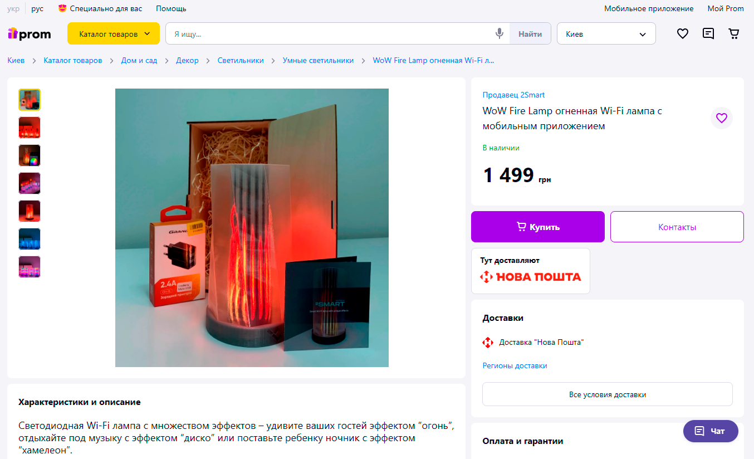Open the Чат chat widget
Screen dimensions: 754x459
[x=711, y=431]
